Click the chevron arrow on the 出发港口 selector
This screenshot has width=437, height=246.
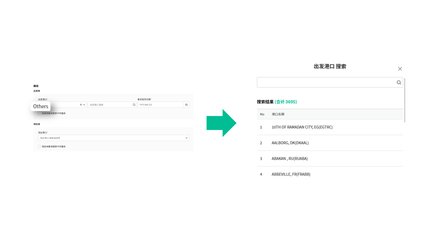tap(84, 105)
